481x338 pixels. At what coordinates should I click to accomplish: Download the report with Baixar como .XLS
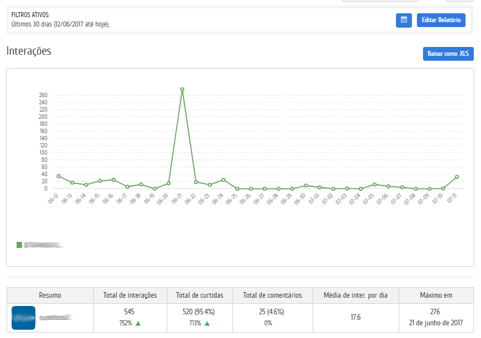pyautogui.click(x=448, y=54)
